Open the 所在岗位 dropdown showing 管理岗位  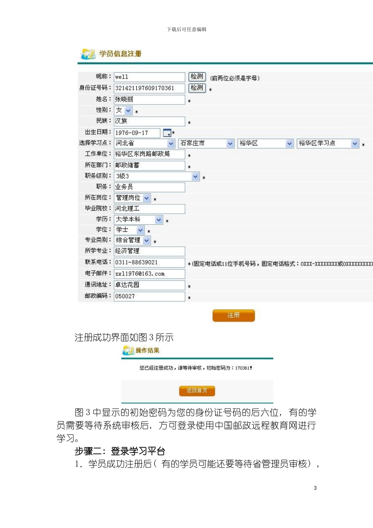132,198
